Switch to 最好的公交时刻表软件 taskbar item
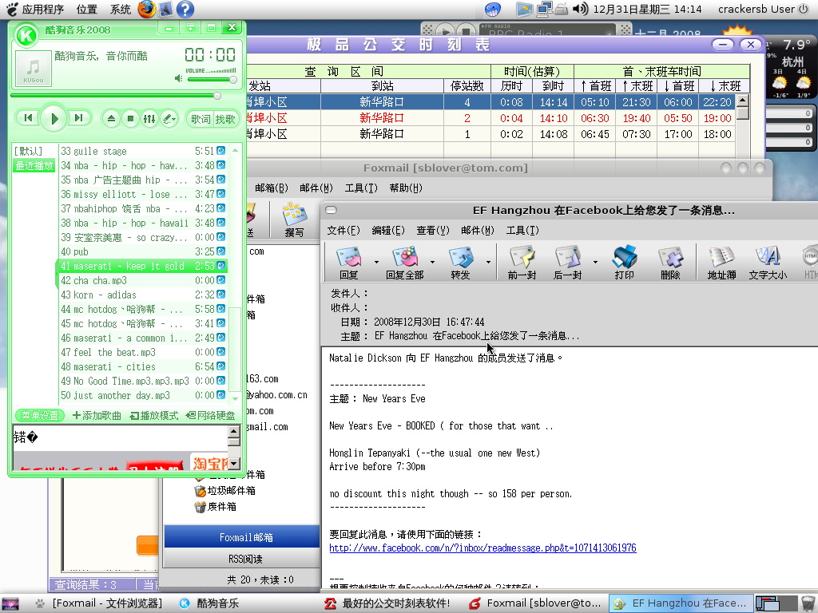This screenshot has width=818, height=613. (x=387, y=603)
